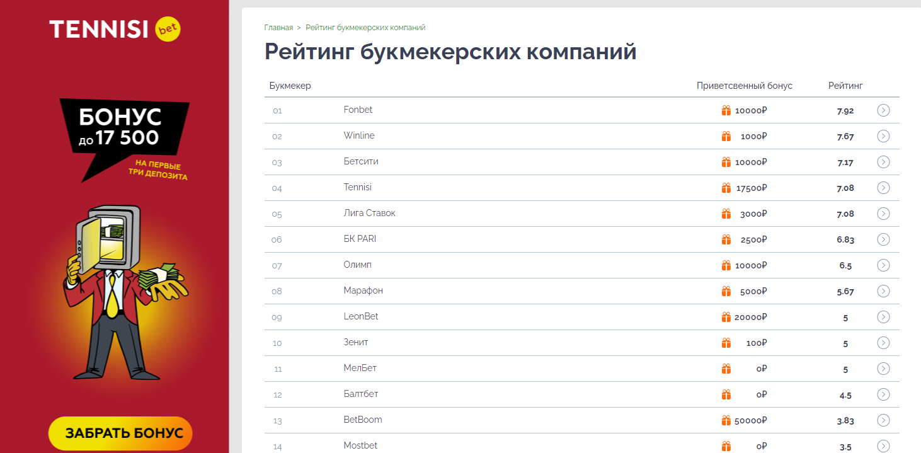Click the Букмекер column header

tap(290, 85)
